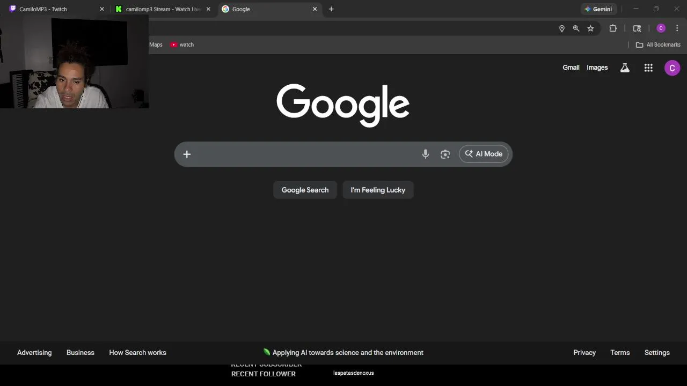
Task: Open the Extensions puzzle icon
Action: (x=613, y=28)
